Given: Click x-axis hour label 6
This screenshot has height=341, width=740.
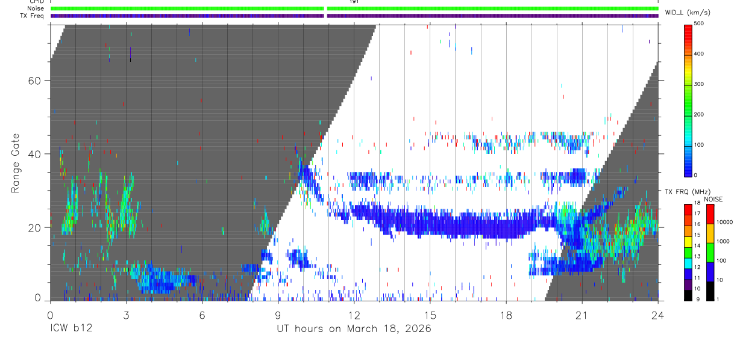Looking at the screenshot, I should coord(202,314).
